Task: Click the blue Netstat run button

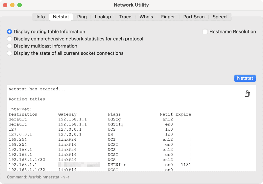Action: 245,79
